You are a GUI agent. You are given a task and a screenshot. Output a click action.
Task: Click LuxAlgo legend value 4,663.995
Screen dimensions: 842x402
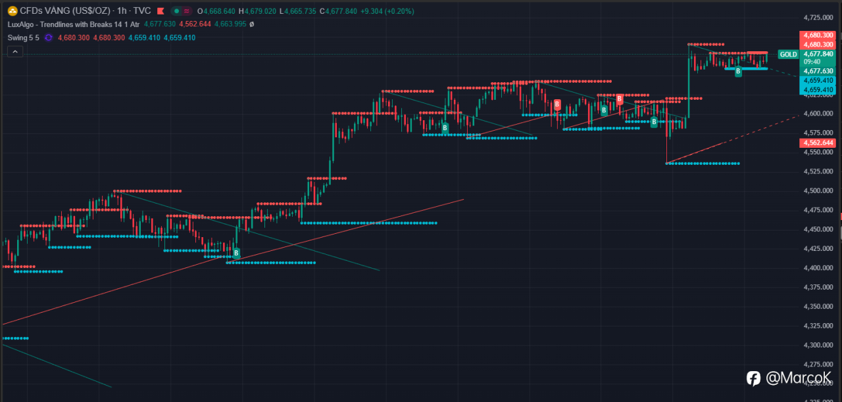230,24
